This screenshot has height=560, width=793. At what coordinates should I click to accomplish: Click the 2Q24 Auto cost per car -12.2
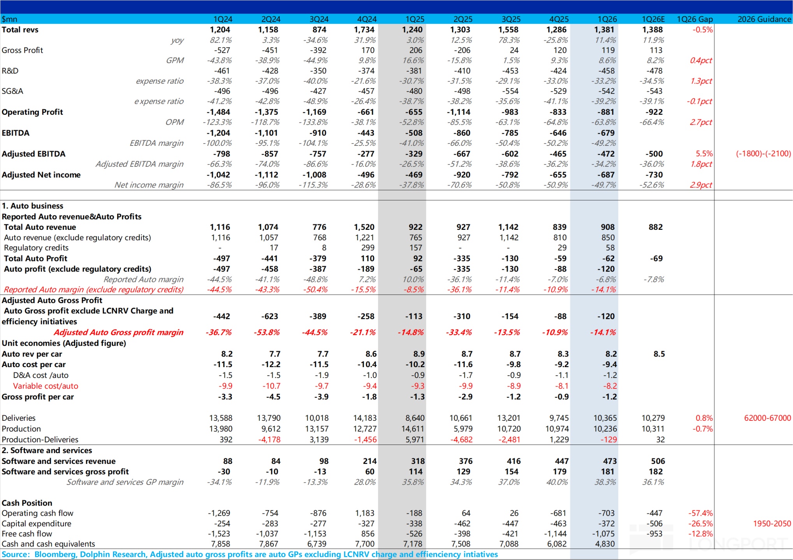click(271, 364)
